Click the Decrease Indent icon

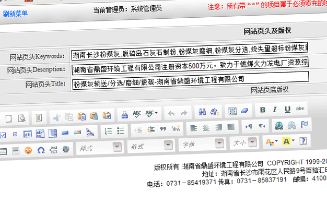(138, 130)
